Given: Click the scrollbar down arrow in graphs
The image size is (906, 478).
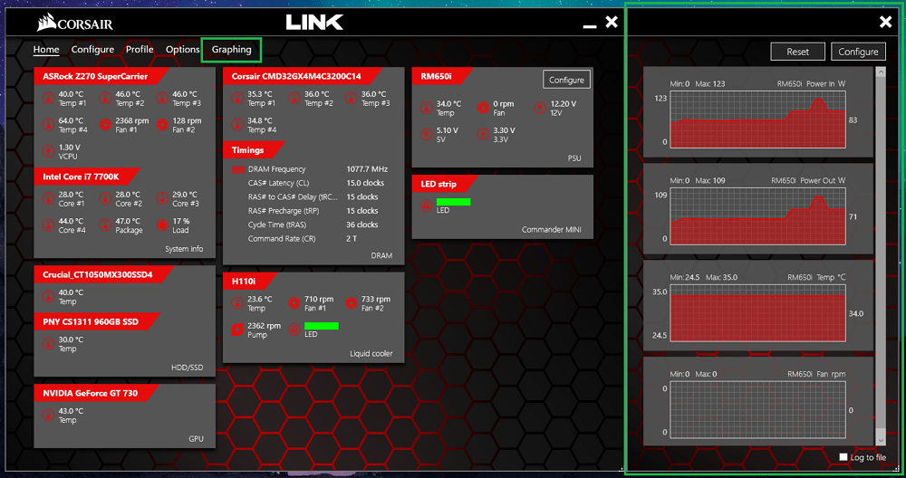Looking at the screenshot, I should 881,440.
